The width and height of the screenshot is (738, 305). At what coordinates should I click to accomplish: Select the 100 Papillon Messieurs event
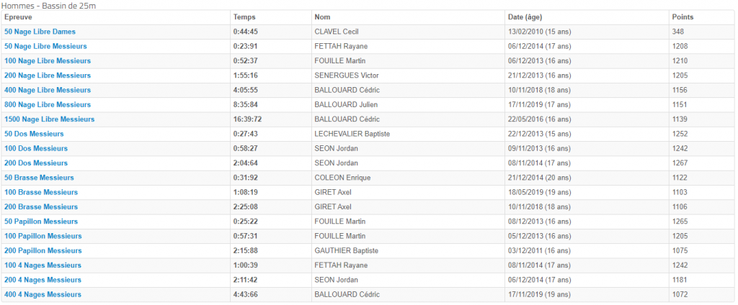click(x=43, y=236)
